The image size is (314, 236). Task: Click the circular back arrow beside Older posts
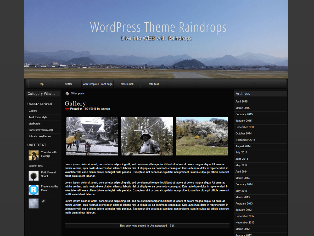tap(68, 93)
